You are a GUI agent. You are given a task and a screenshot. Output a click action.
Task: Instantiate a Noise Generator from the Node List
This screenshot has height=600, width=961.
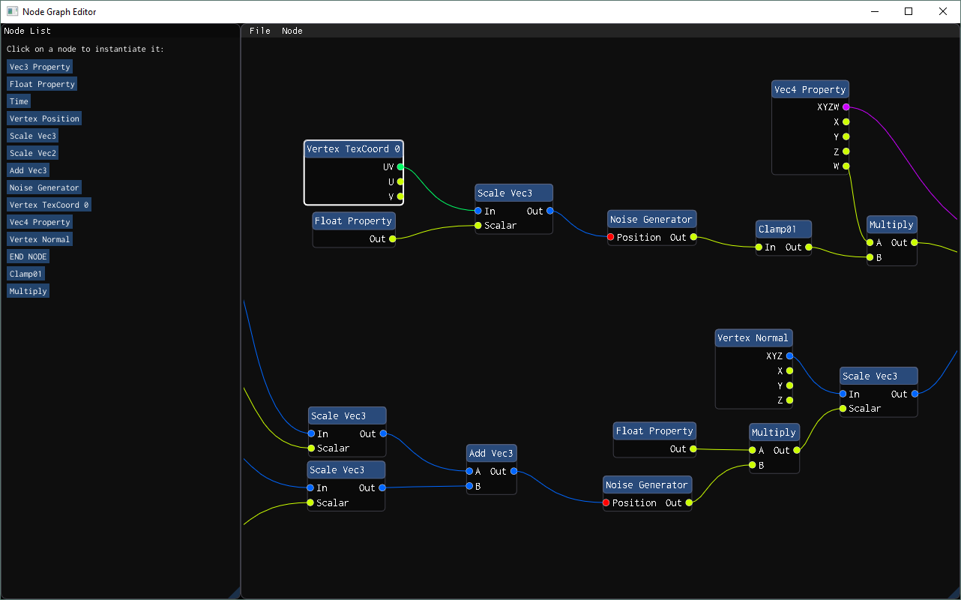[43, 187]
